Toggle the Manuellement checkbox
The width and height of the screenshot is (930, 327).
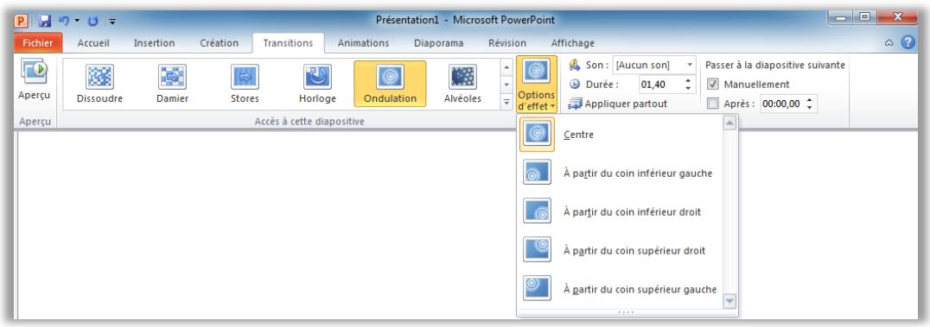pyautogui.click(x=714, y=84)
